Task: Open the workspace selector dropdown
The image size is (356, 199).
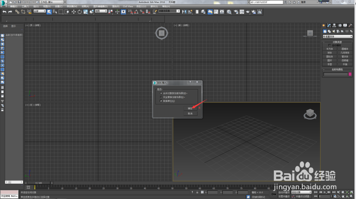Action: coord(52,2)
